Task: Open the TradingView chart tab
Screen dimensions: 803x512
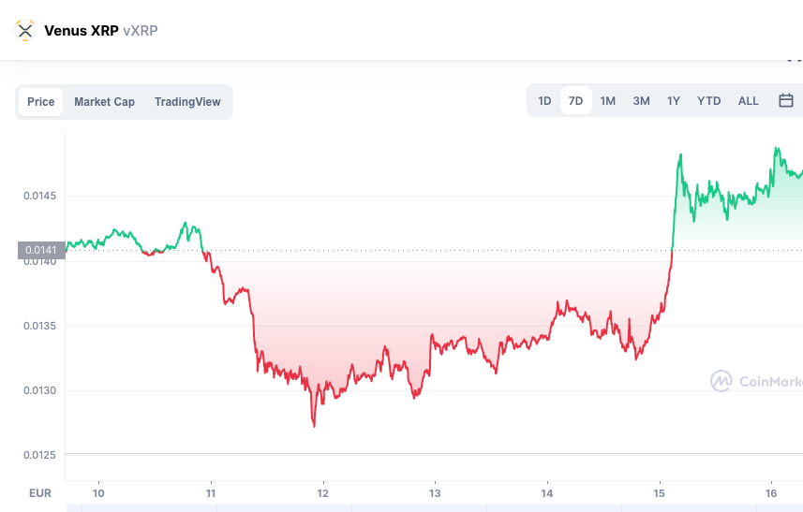Action: click(x=187, y=102)
